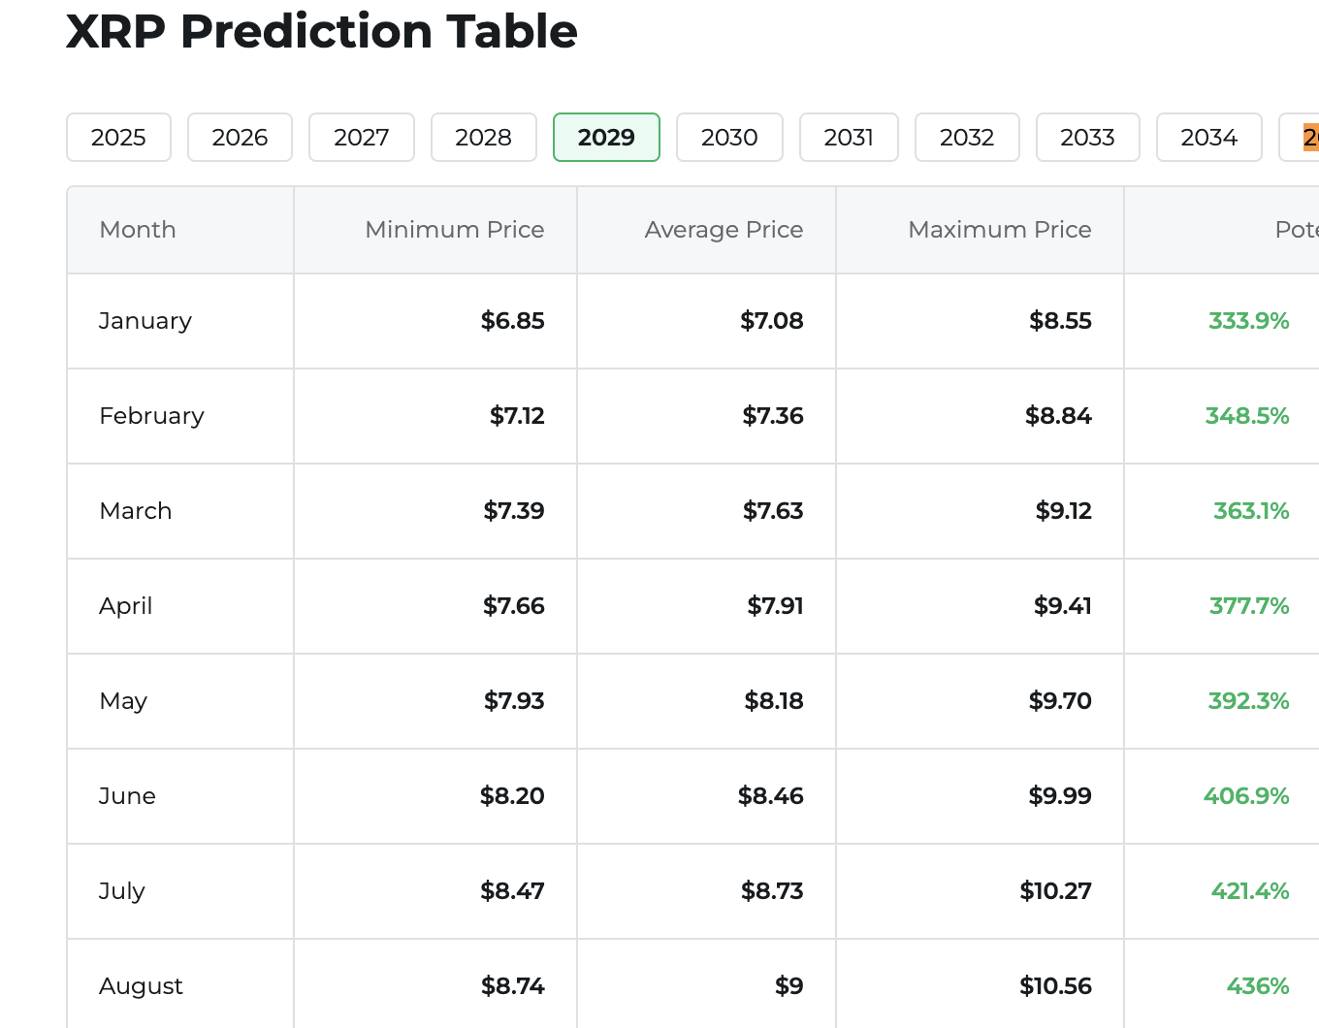Select the 2028 year tab
Screen dimensions: 1319x1028
pos(483,137)
